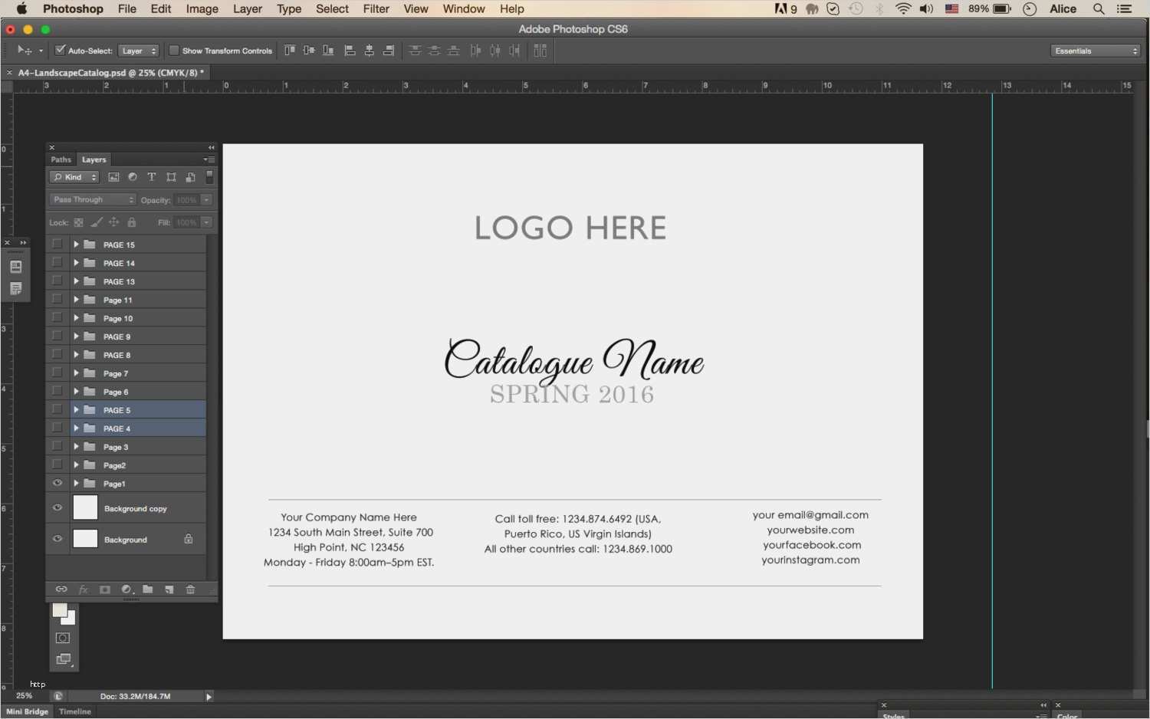
Task: Click the align top edges icon
Action: pyautogui.click(x=290, y=51)
